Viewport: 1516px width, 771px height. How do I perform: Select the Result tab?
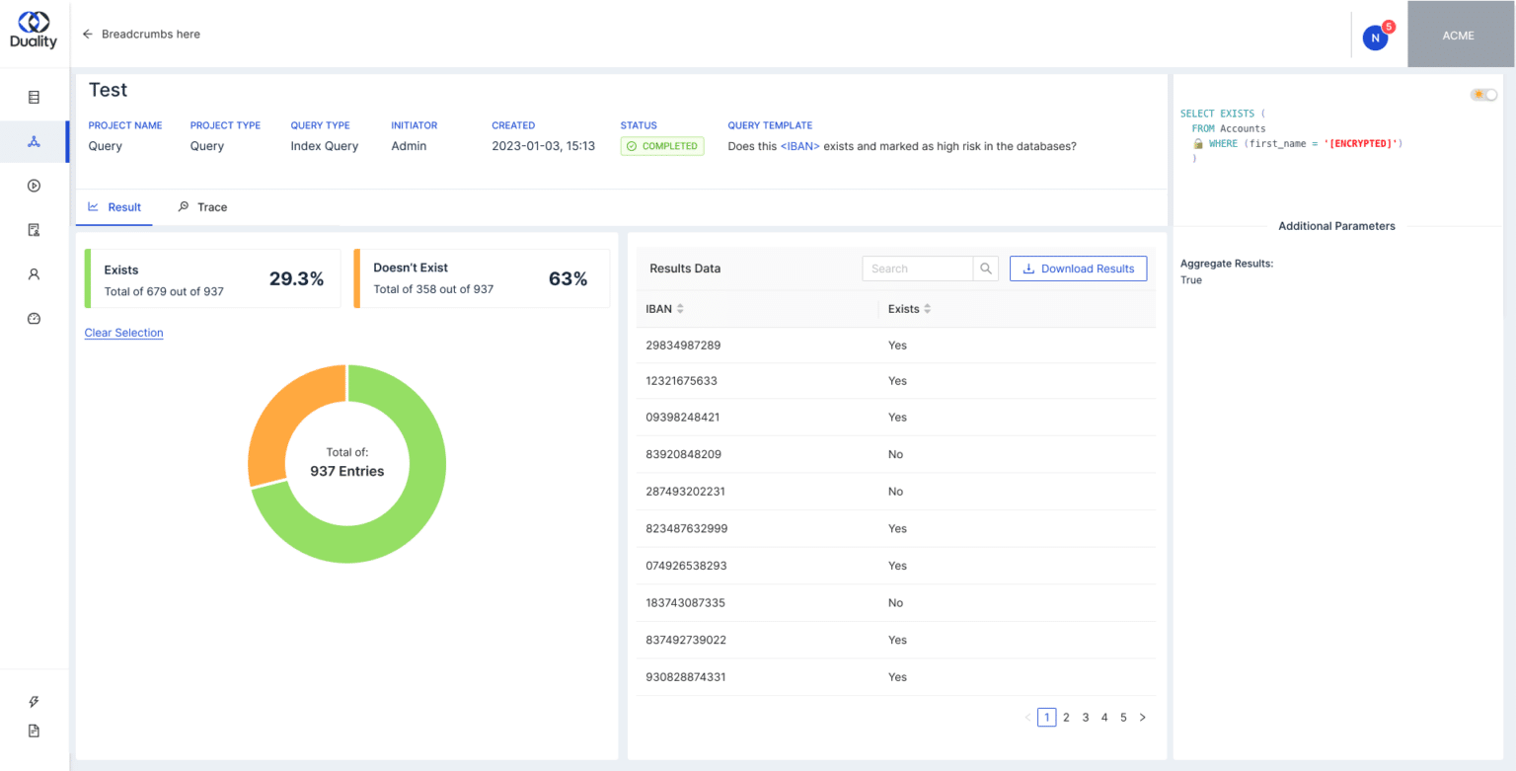114,207
